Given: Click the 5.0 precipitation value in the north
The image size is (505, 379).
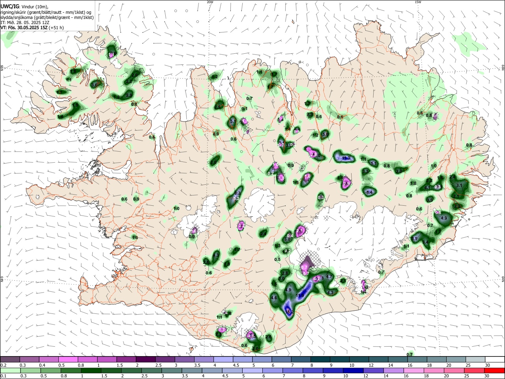Looking at the screenshot, I should pos(325,134).
